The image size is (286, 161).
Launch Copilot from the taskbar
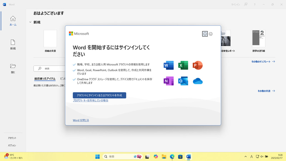pos(156,157)
